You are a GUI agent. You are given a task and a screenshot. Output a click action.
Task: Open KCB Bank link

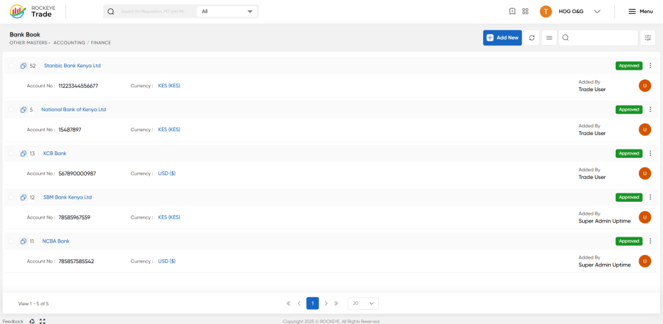[x=55, y=153]
